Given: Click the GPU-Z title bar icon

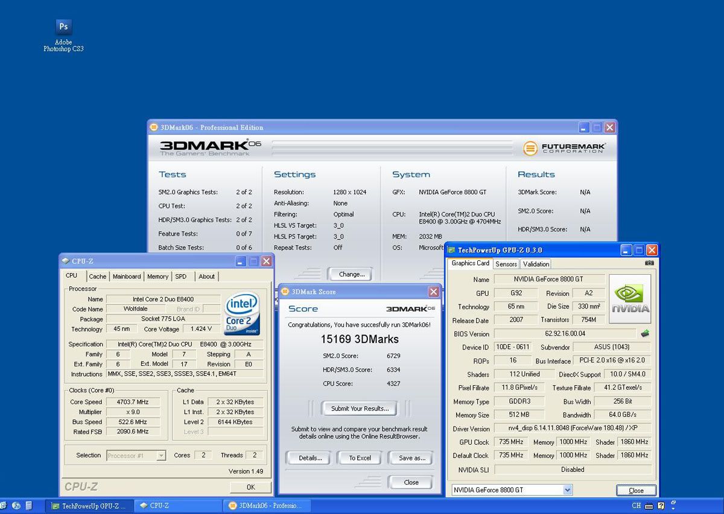Looking at the screenshot, I should pyautogui.click(x=451, y=250).
